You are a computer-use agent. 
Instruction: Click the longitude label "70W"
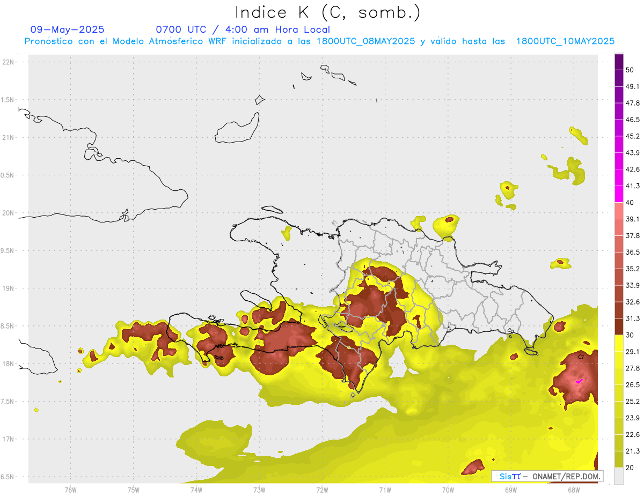(x=448, y=489)
